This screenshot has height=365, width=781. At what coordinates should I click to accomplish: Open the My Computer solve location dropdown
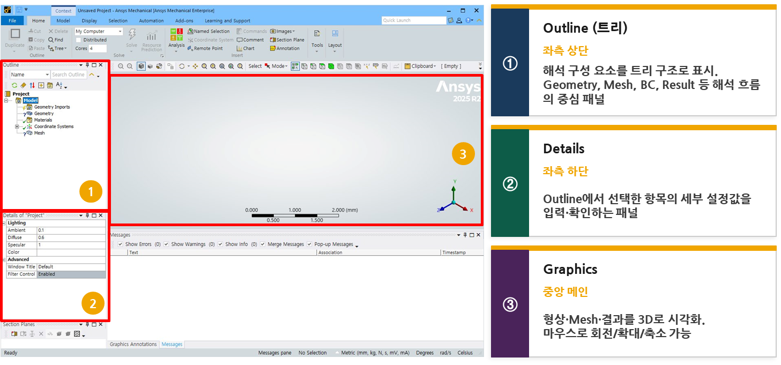click(x=120, y=32)
